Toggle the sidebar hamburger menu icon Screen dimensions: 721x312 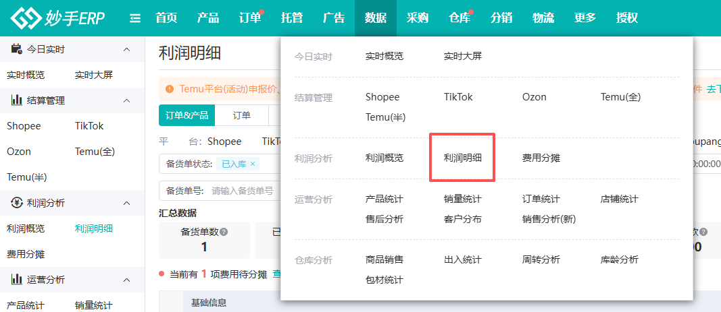[x=135, y=18]
